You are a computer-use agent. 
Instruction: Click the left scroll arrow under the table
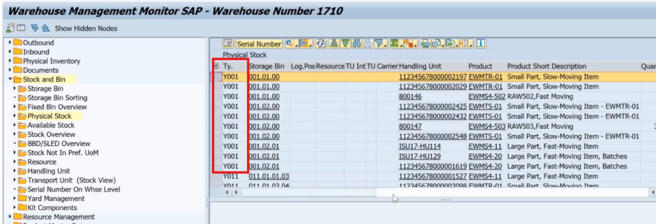228,192
